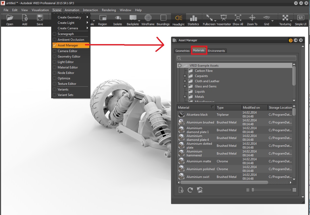This screenshot has height=215, width=310.
Task: Switch Asset Manager to list view icon
Action: [248, 190]
